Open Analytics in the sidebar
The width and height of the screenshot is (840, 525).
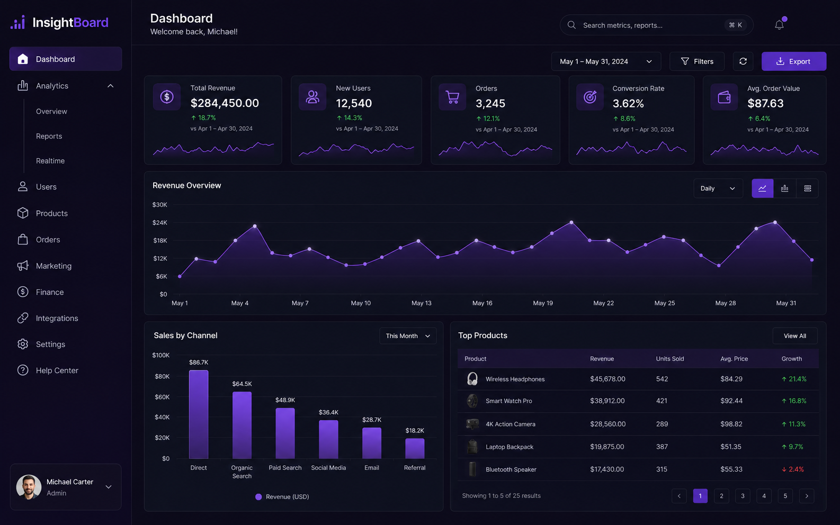52,86
